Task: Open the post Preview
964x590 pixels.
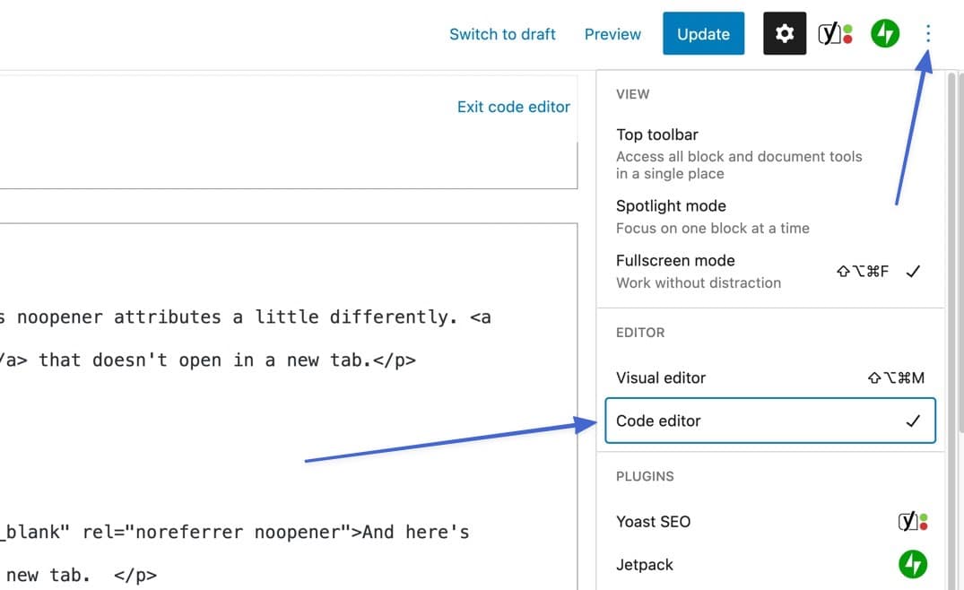Action: 612,33
